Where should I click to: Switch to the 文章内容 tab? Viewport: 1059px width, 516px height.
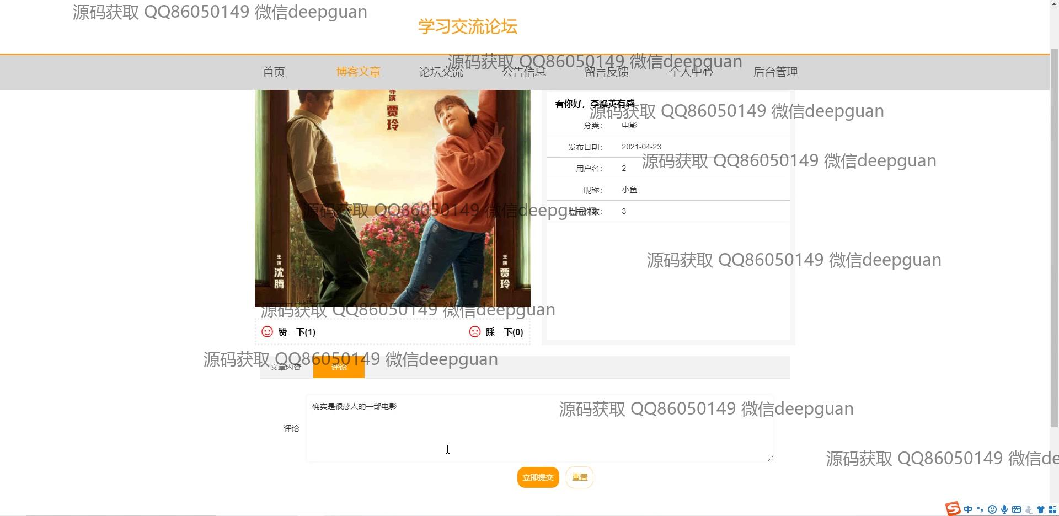(x=286, y=367)
